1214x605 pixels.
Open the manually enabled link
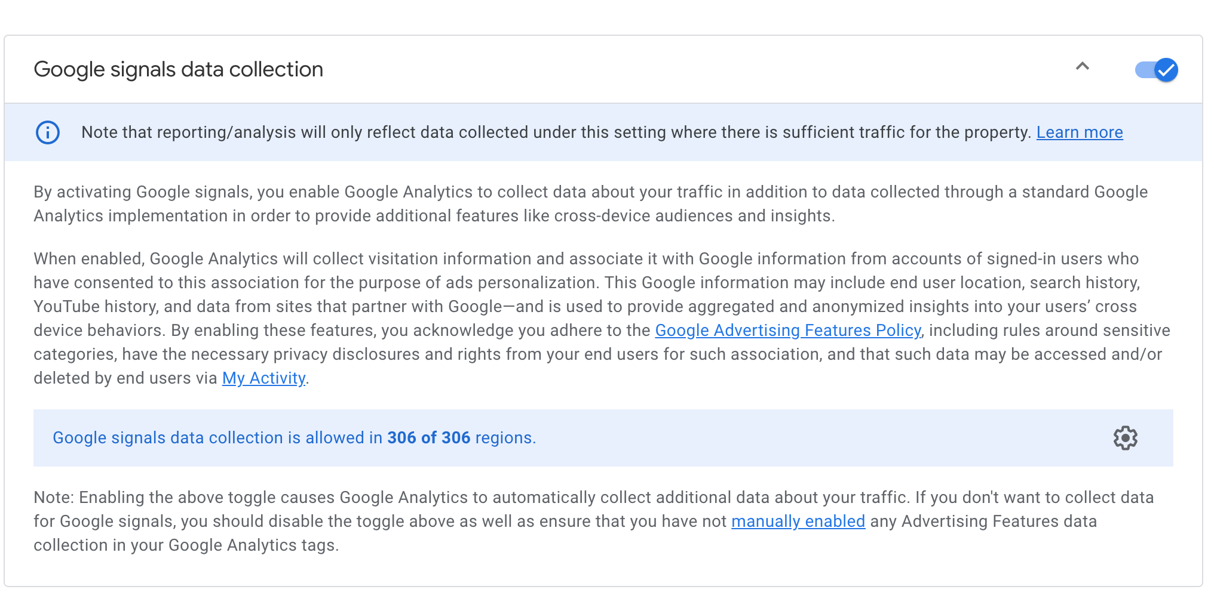click(798, 521)
